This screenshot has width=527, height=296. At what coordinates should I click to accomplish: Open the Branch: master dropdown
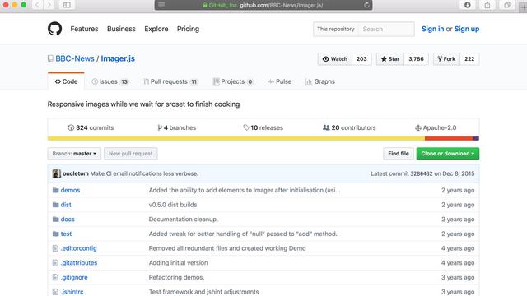[74, 154]
